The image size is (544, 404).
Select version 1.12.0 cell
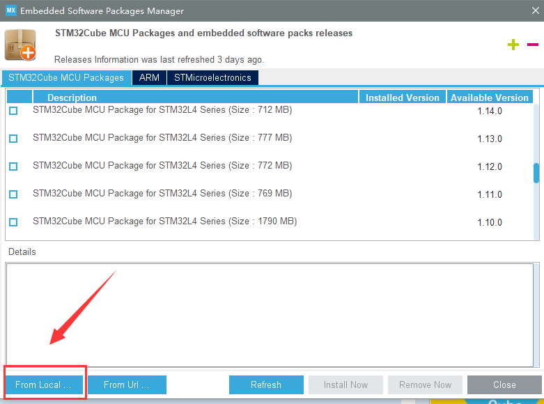[490, 166]
